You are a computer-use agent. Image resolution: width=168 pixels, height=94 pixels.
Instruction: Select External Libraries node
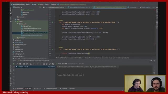[x=18, y=56]
